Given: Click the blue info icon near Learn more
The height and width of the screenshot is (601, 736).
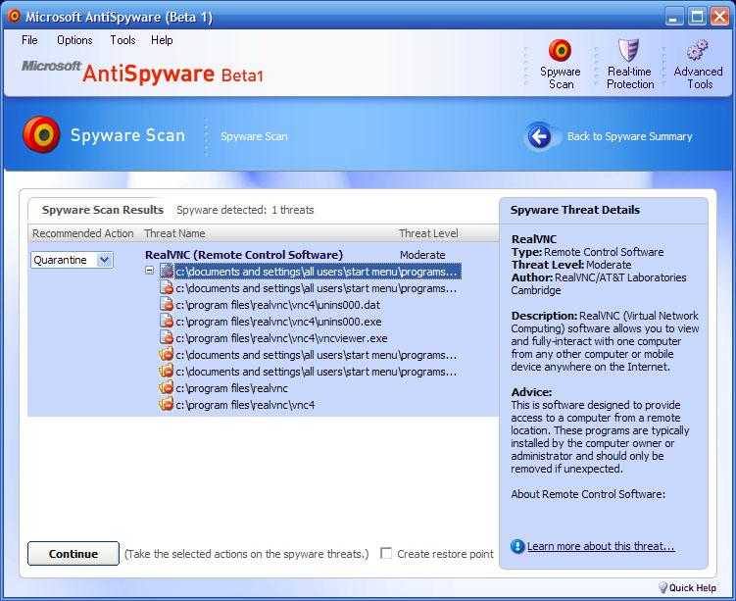Looking at the screenshot, I should (517, 546).
